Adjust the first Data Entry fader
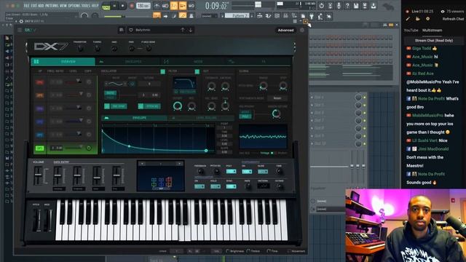Viewport: 466px width, 262px height. (58, 175)
